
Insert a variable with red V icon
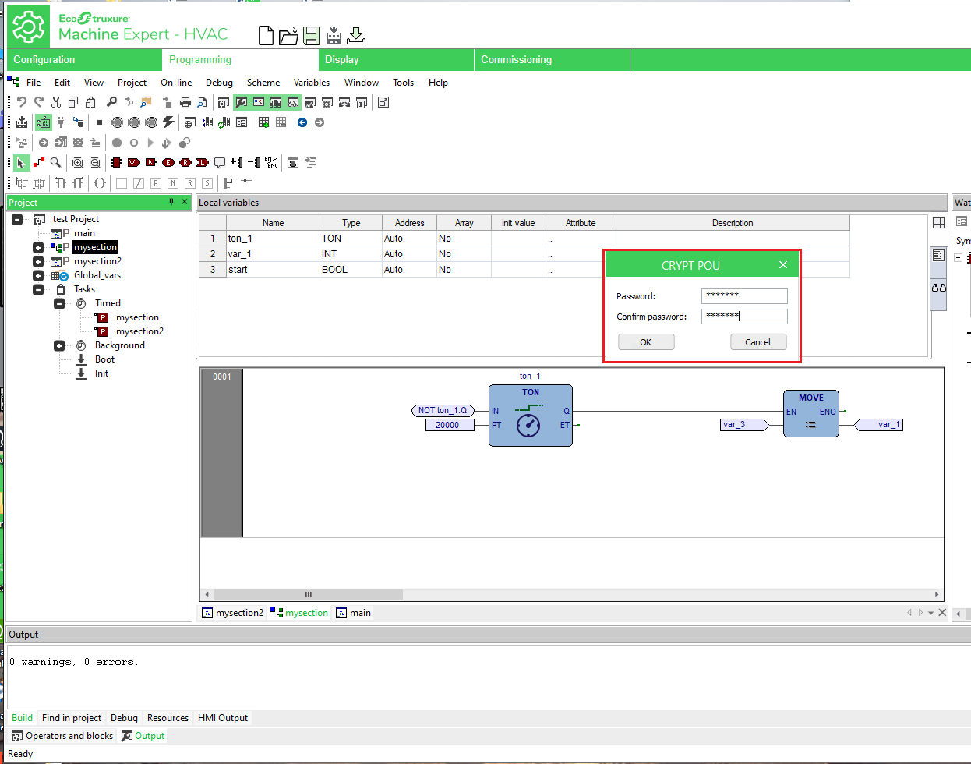(134, 163)
